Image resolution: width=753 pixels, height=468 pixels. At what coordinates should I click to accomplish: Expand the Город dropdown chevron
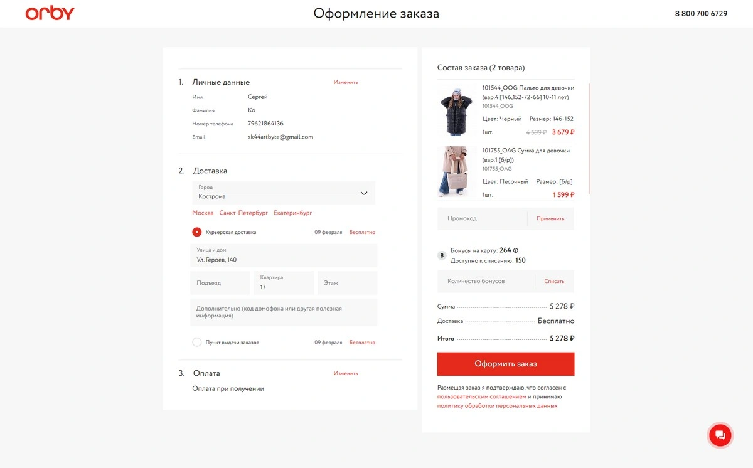point(364,193)
